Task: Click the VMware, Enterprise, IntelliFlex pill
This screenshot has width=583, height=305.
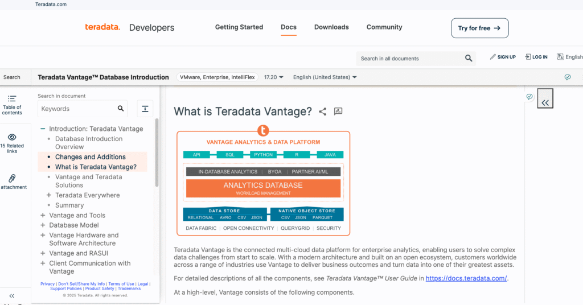Action: click(x=217, y=77)
